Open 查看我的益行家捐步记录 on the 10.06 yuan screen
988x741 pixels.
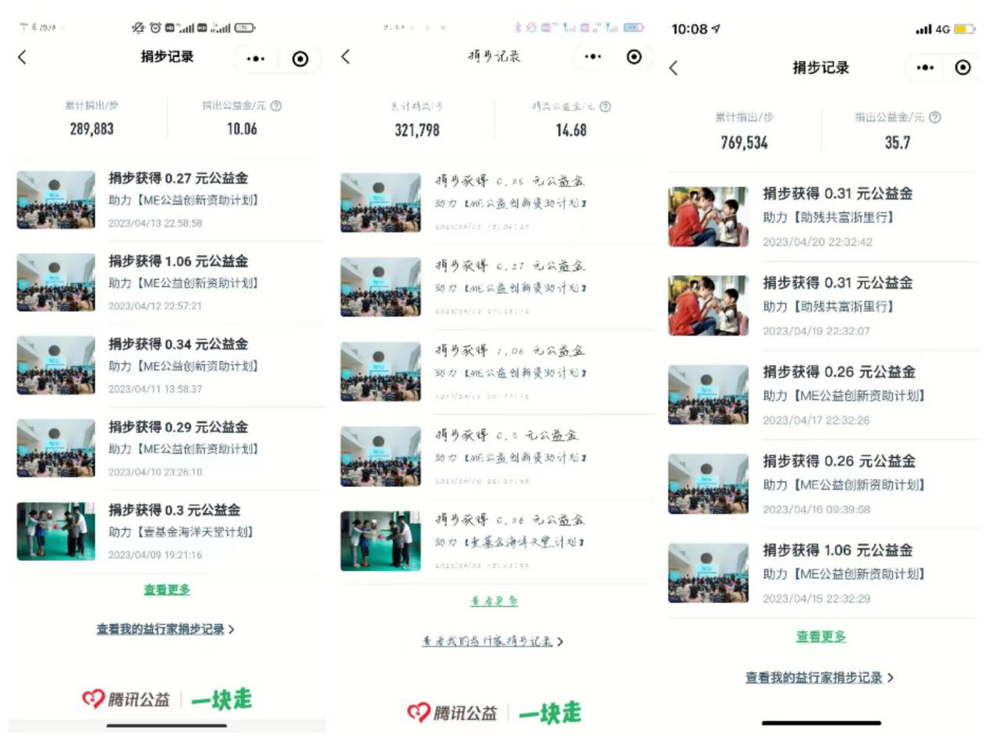(x=165, y=629)
